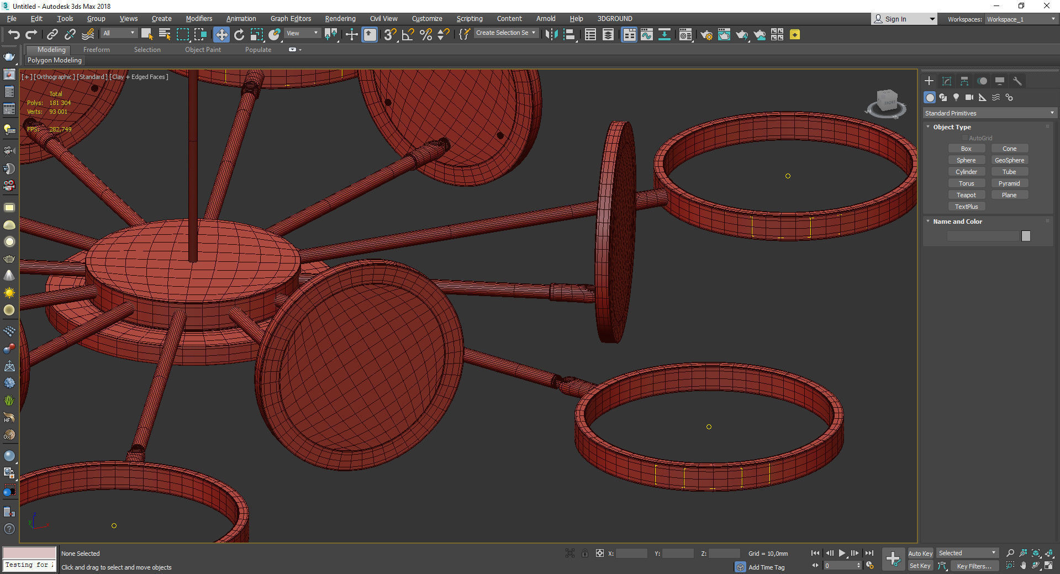
Task: Click the Redo arrow icon
Action: 31,35
